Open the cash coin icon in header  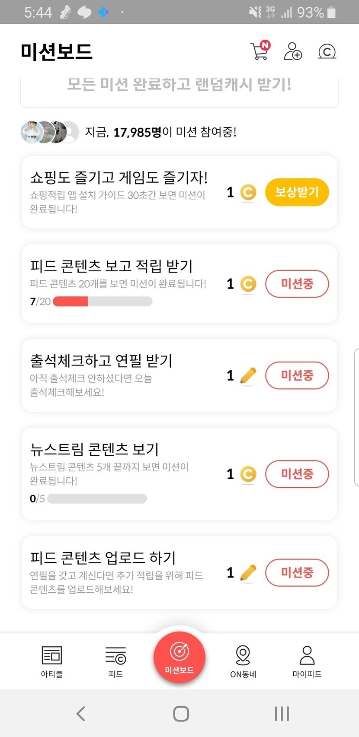pos(327,51)
